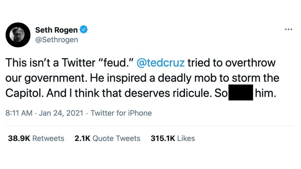Click the black redacted box in tweet
301x169 pixels.
tap(240, 92)
